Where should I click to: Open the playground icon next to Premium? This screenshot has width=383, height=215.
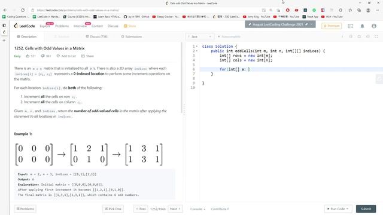[x=351, y=26]
